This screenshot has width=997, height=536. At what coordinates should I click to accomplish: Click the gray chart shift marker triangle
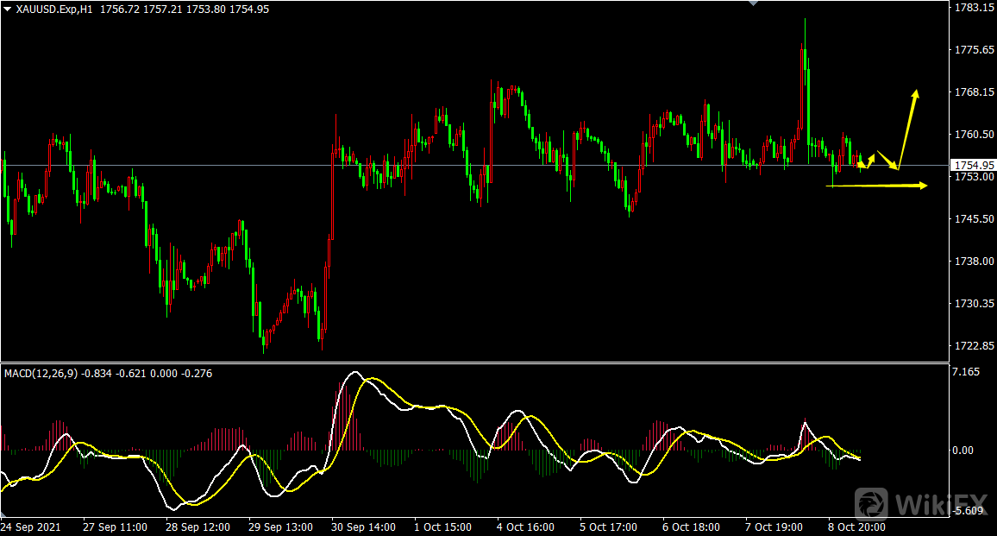(x=754, y=3)
